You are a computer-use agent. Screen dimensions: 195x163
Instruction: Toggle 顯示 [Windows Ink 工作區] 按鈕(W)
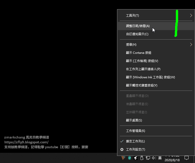pos(156,77)
